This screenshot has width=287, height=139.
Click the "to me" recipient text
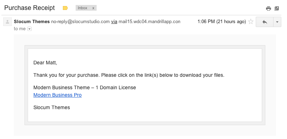[20, 29]
